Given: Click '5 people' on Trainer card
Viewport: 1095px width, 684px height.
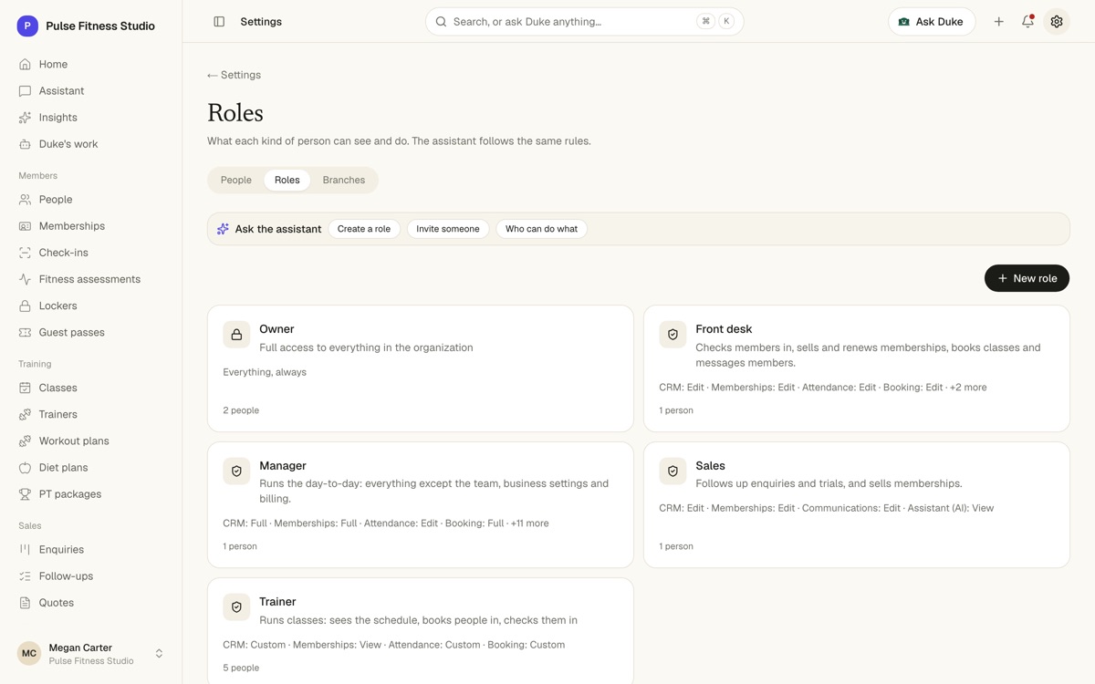Looking at the screenshot, I should 241,668.
